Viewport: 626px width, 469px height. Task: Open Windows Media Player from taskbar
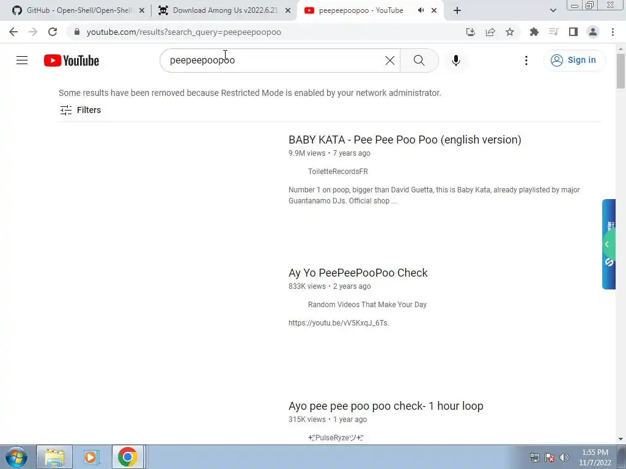[x=90, y=457]
